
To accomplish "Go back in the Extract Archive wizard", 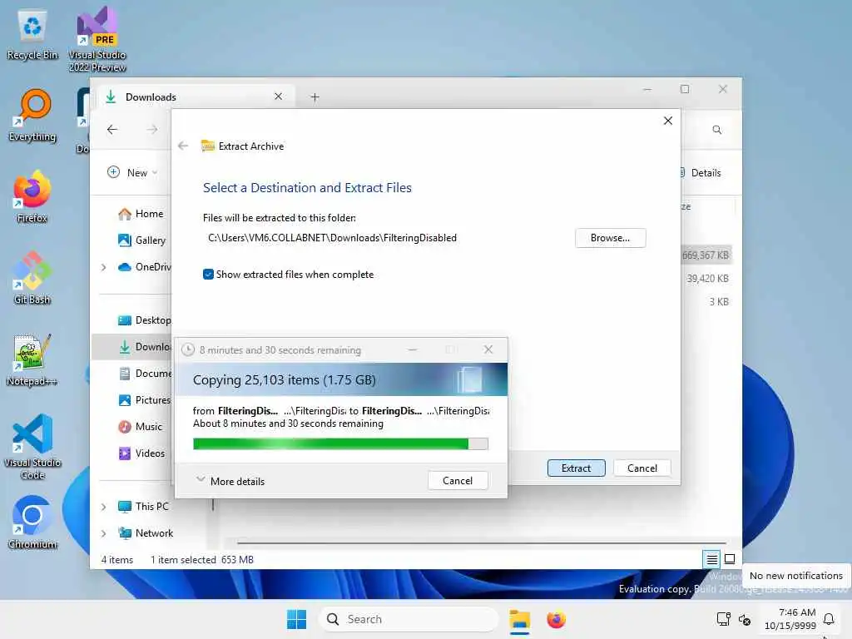I will tap(183, 146).
